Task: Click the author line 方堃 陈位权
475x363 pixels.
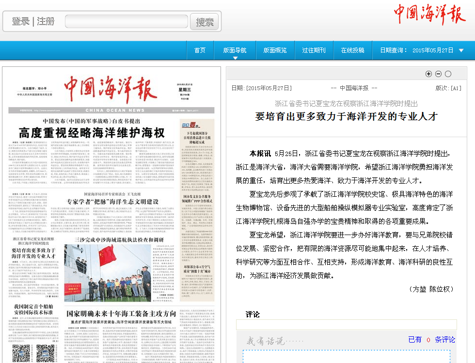Action: coord(431,289)
